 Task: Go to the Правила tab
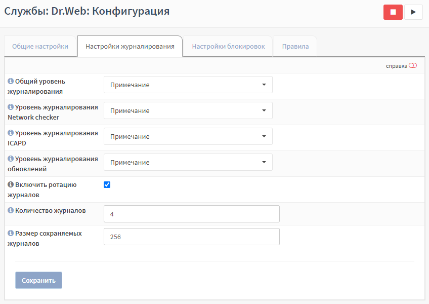(x=295, y=46)
